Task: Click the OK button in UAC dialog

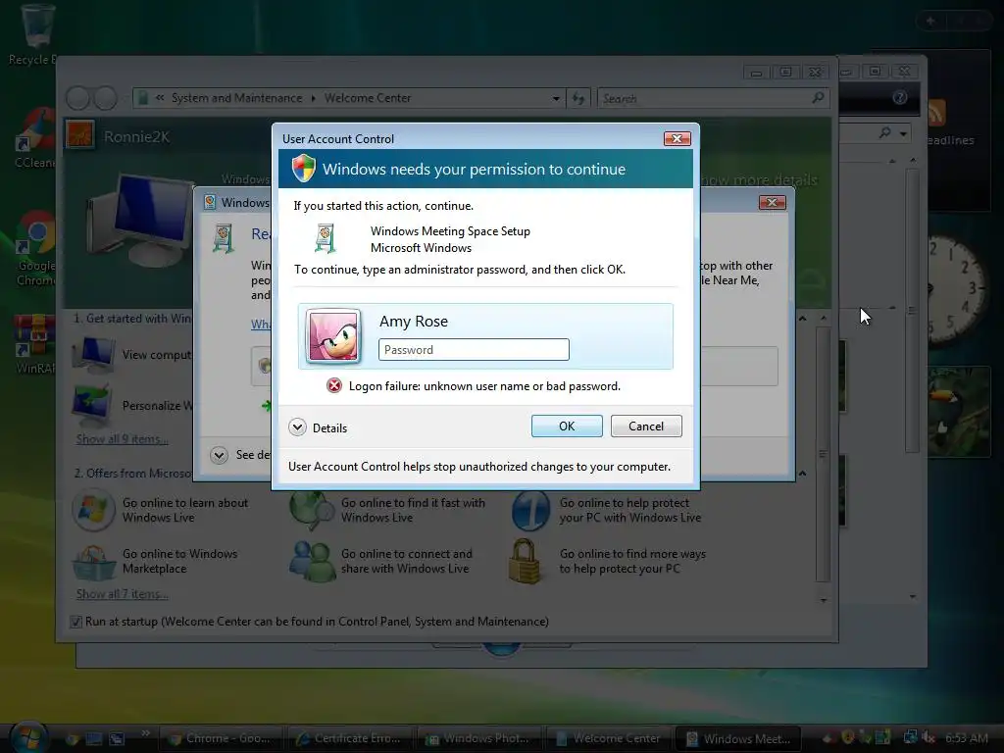Action: [x=567, y=427]
